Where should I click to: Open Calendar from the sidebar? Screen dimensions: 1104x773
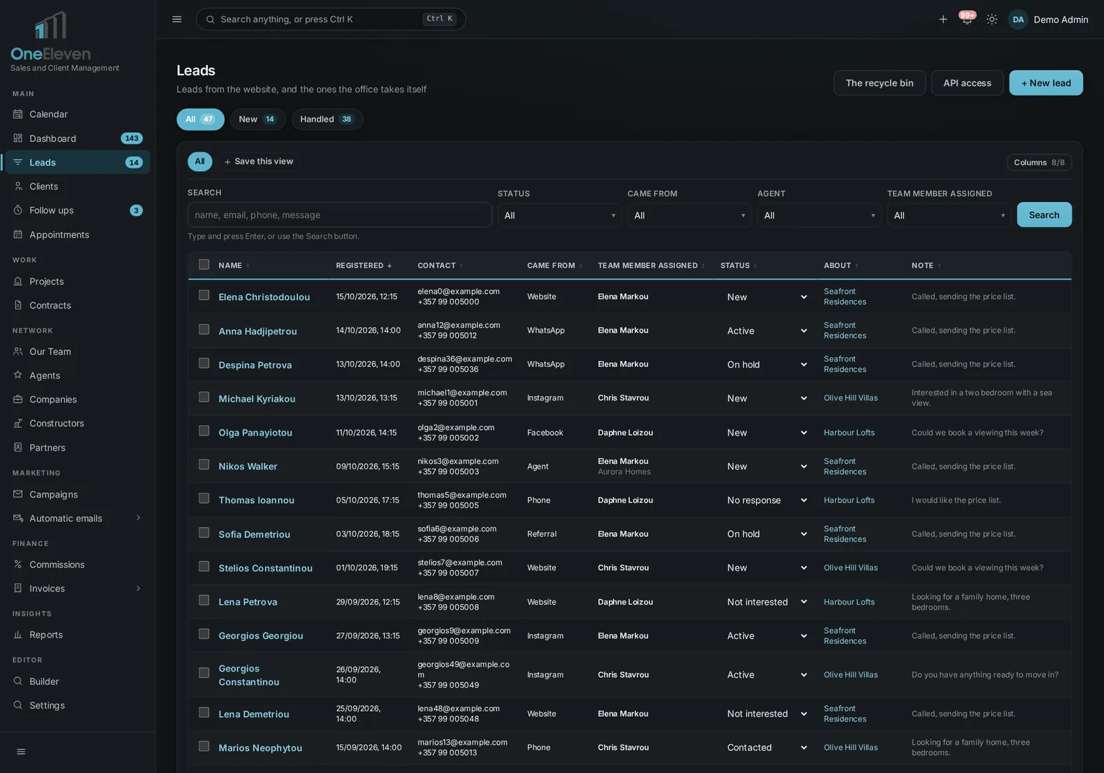[76, 114]
